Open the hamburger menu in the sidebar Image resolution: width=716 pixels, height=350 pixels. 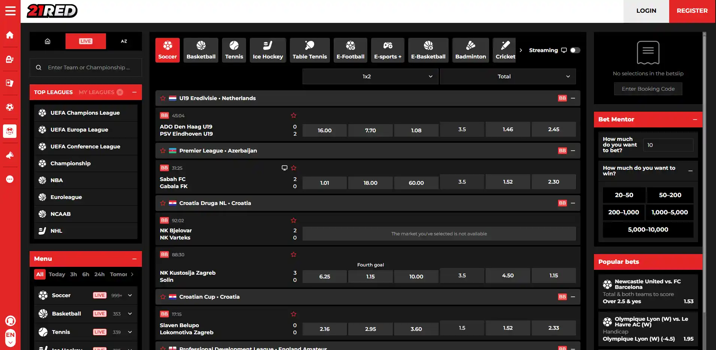tap(10, 10)
